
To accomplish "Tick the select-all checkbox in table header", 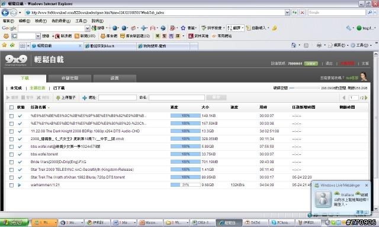I will 11,108.
